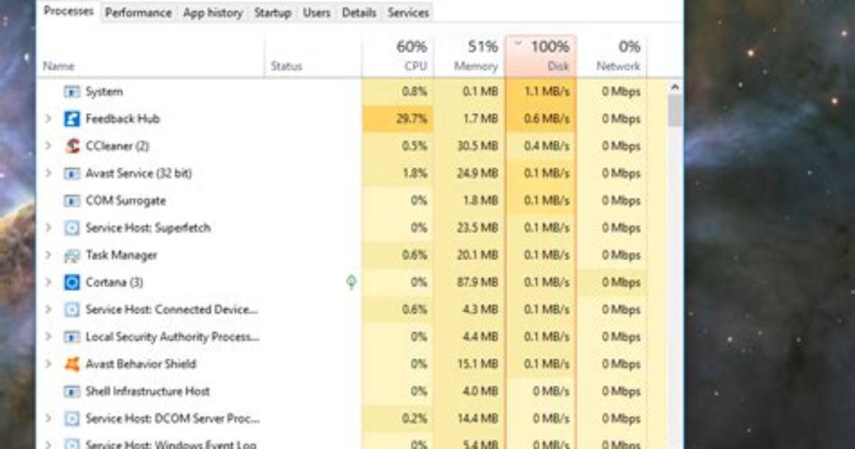Viewport: 855px width, 449px height.
Task: Open the Startup tab
Action: pos(272,13)
